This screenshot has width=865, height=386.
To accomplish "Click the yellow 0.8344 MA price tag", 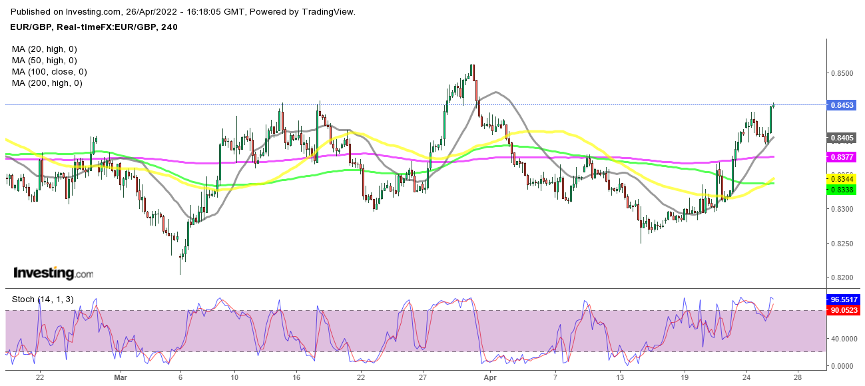I will pos(842,179).
